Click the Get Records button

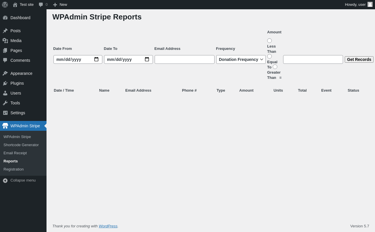[359, 59]
